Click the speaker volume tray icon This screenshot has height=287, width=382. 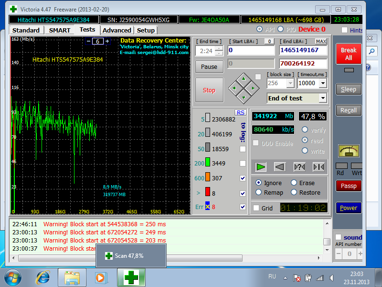click(331, 278)
